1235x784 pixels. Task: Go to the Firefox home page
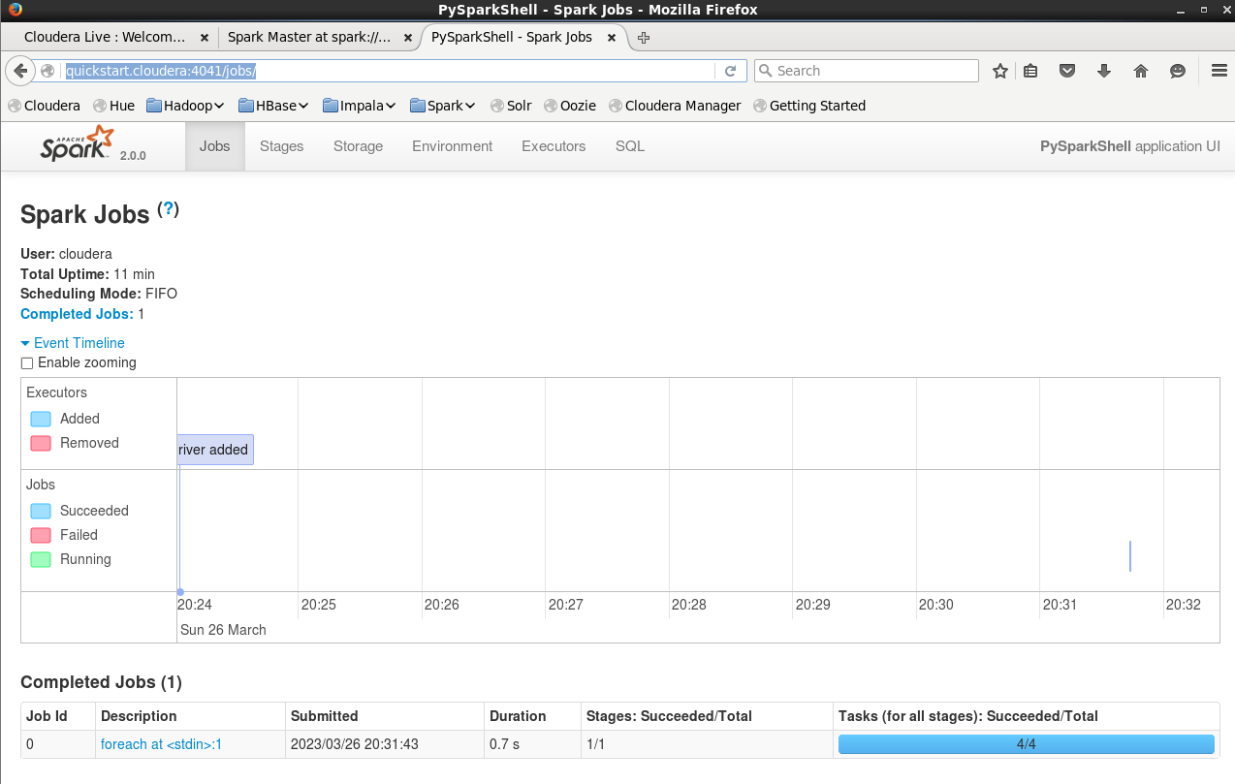1140,71
